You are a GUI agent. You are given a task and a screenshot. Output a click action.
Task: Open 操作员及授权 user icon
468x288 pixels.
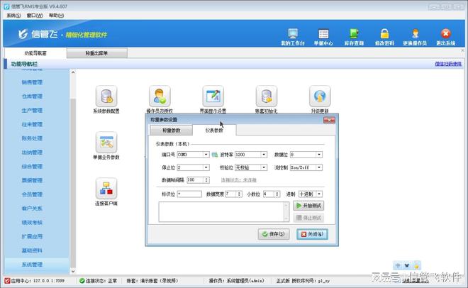(160, 96)
